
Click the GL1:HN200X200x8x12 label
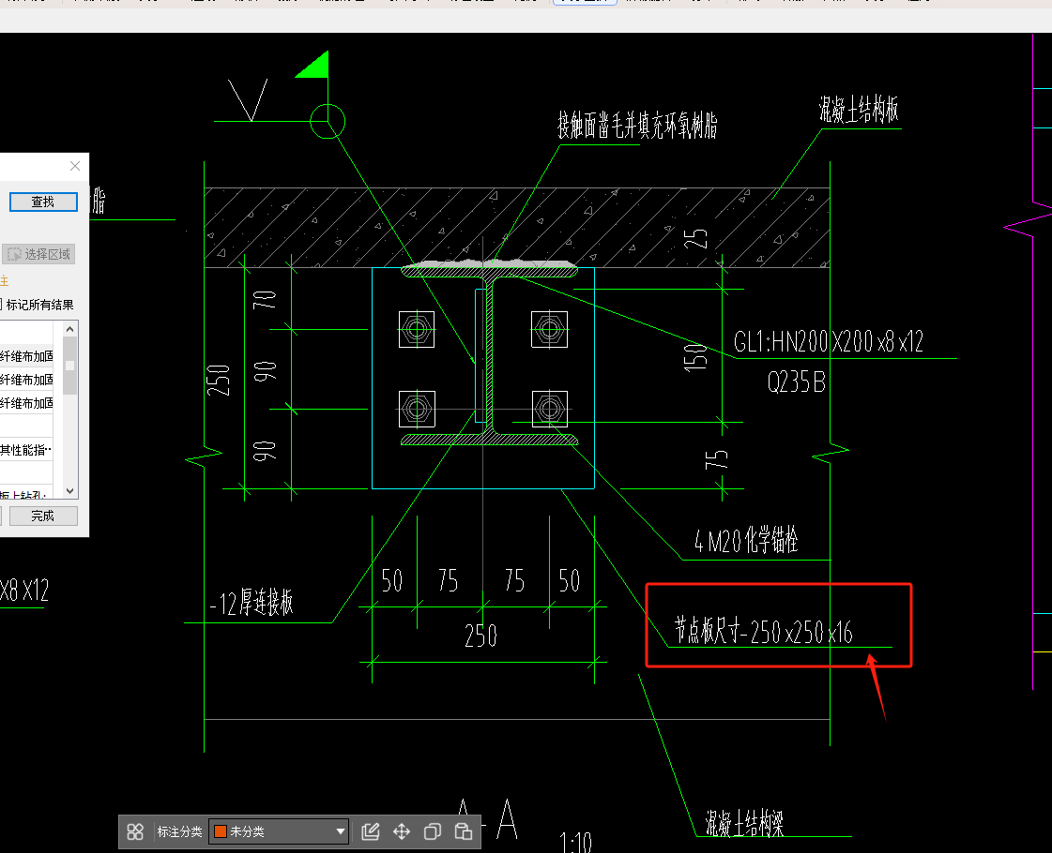829,342
